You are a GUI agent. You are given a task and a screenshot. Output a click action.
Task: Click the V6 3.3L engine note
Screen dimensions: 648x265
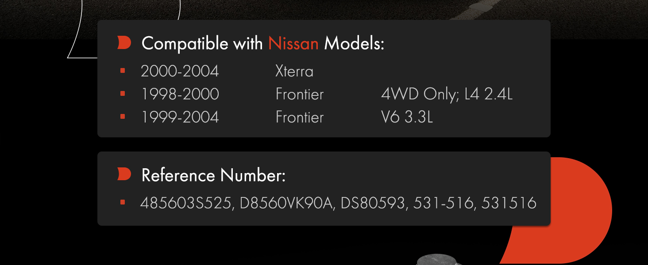click(407, 117)
